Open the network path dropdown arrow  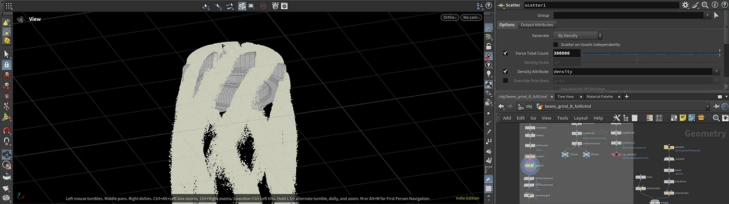pyautogui.click(x=708, y=106)
